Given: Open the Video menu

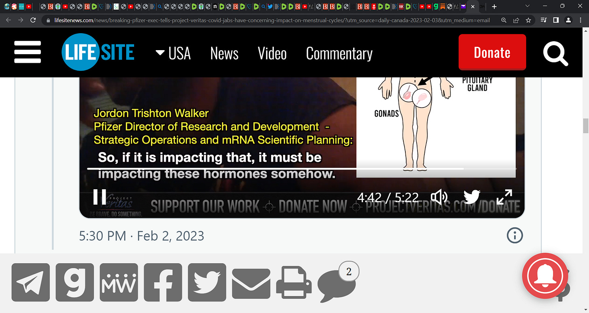Looking at the screenshot, I should pos(272,53).
